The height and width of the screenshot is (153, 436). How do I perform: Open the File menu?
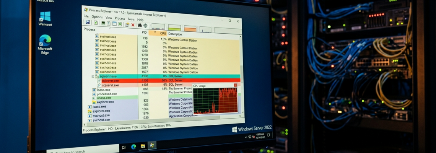click(x=86, y=16)
